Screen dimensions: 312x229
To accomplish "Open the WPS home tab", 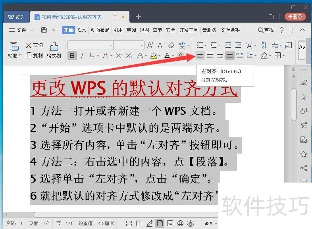I will pos(16,17).
